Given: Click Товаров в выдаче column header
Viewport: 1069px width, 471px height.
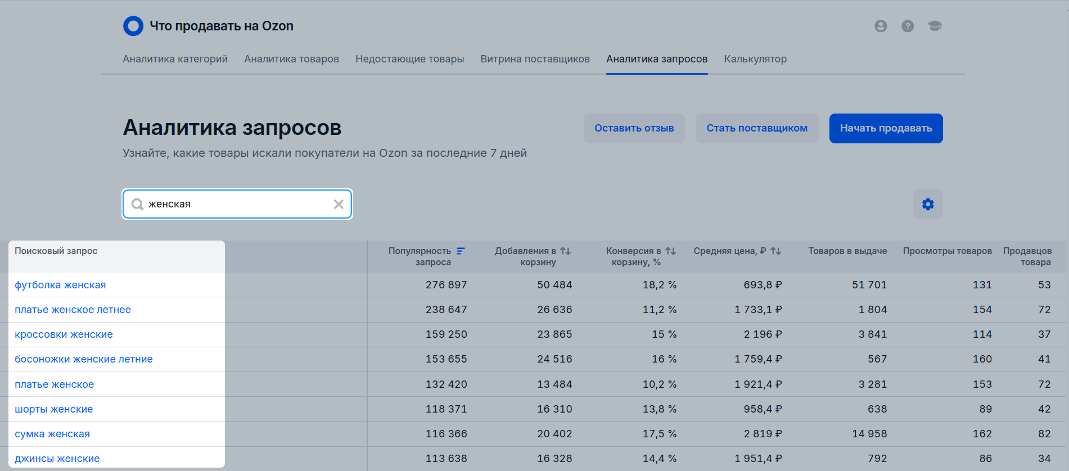Looking at the screenshot, I should click(847, 251).
